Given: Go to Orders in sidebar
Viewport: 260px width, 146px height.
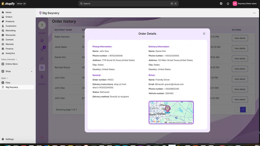Looking at the screenshot, I should pos(9,17).
